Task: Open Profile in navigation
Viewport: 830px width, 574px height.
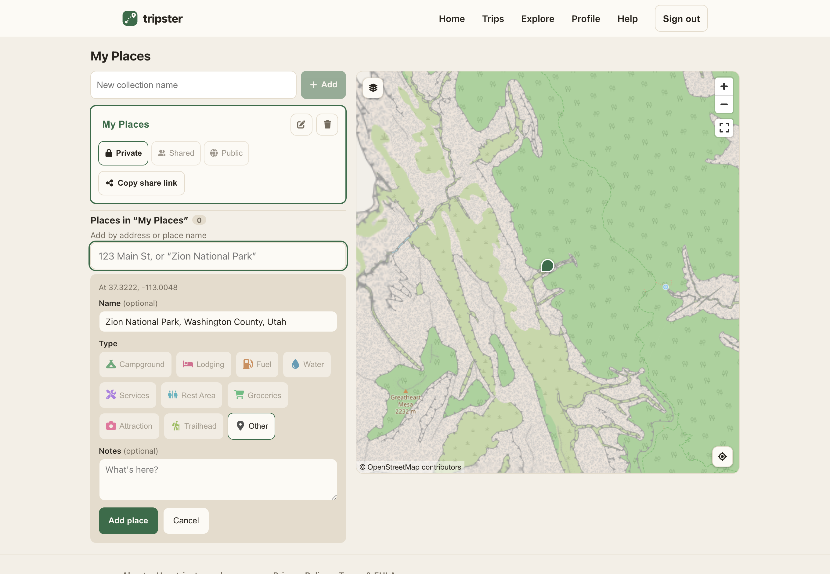Action: (586, 19)
